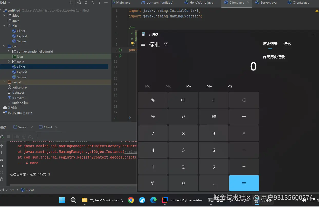The image size is (319, 207).
Task: Click the MS memory store button
Action: pos(230,86)
